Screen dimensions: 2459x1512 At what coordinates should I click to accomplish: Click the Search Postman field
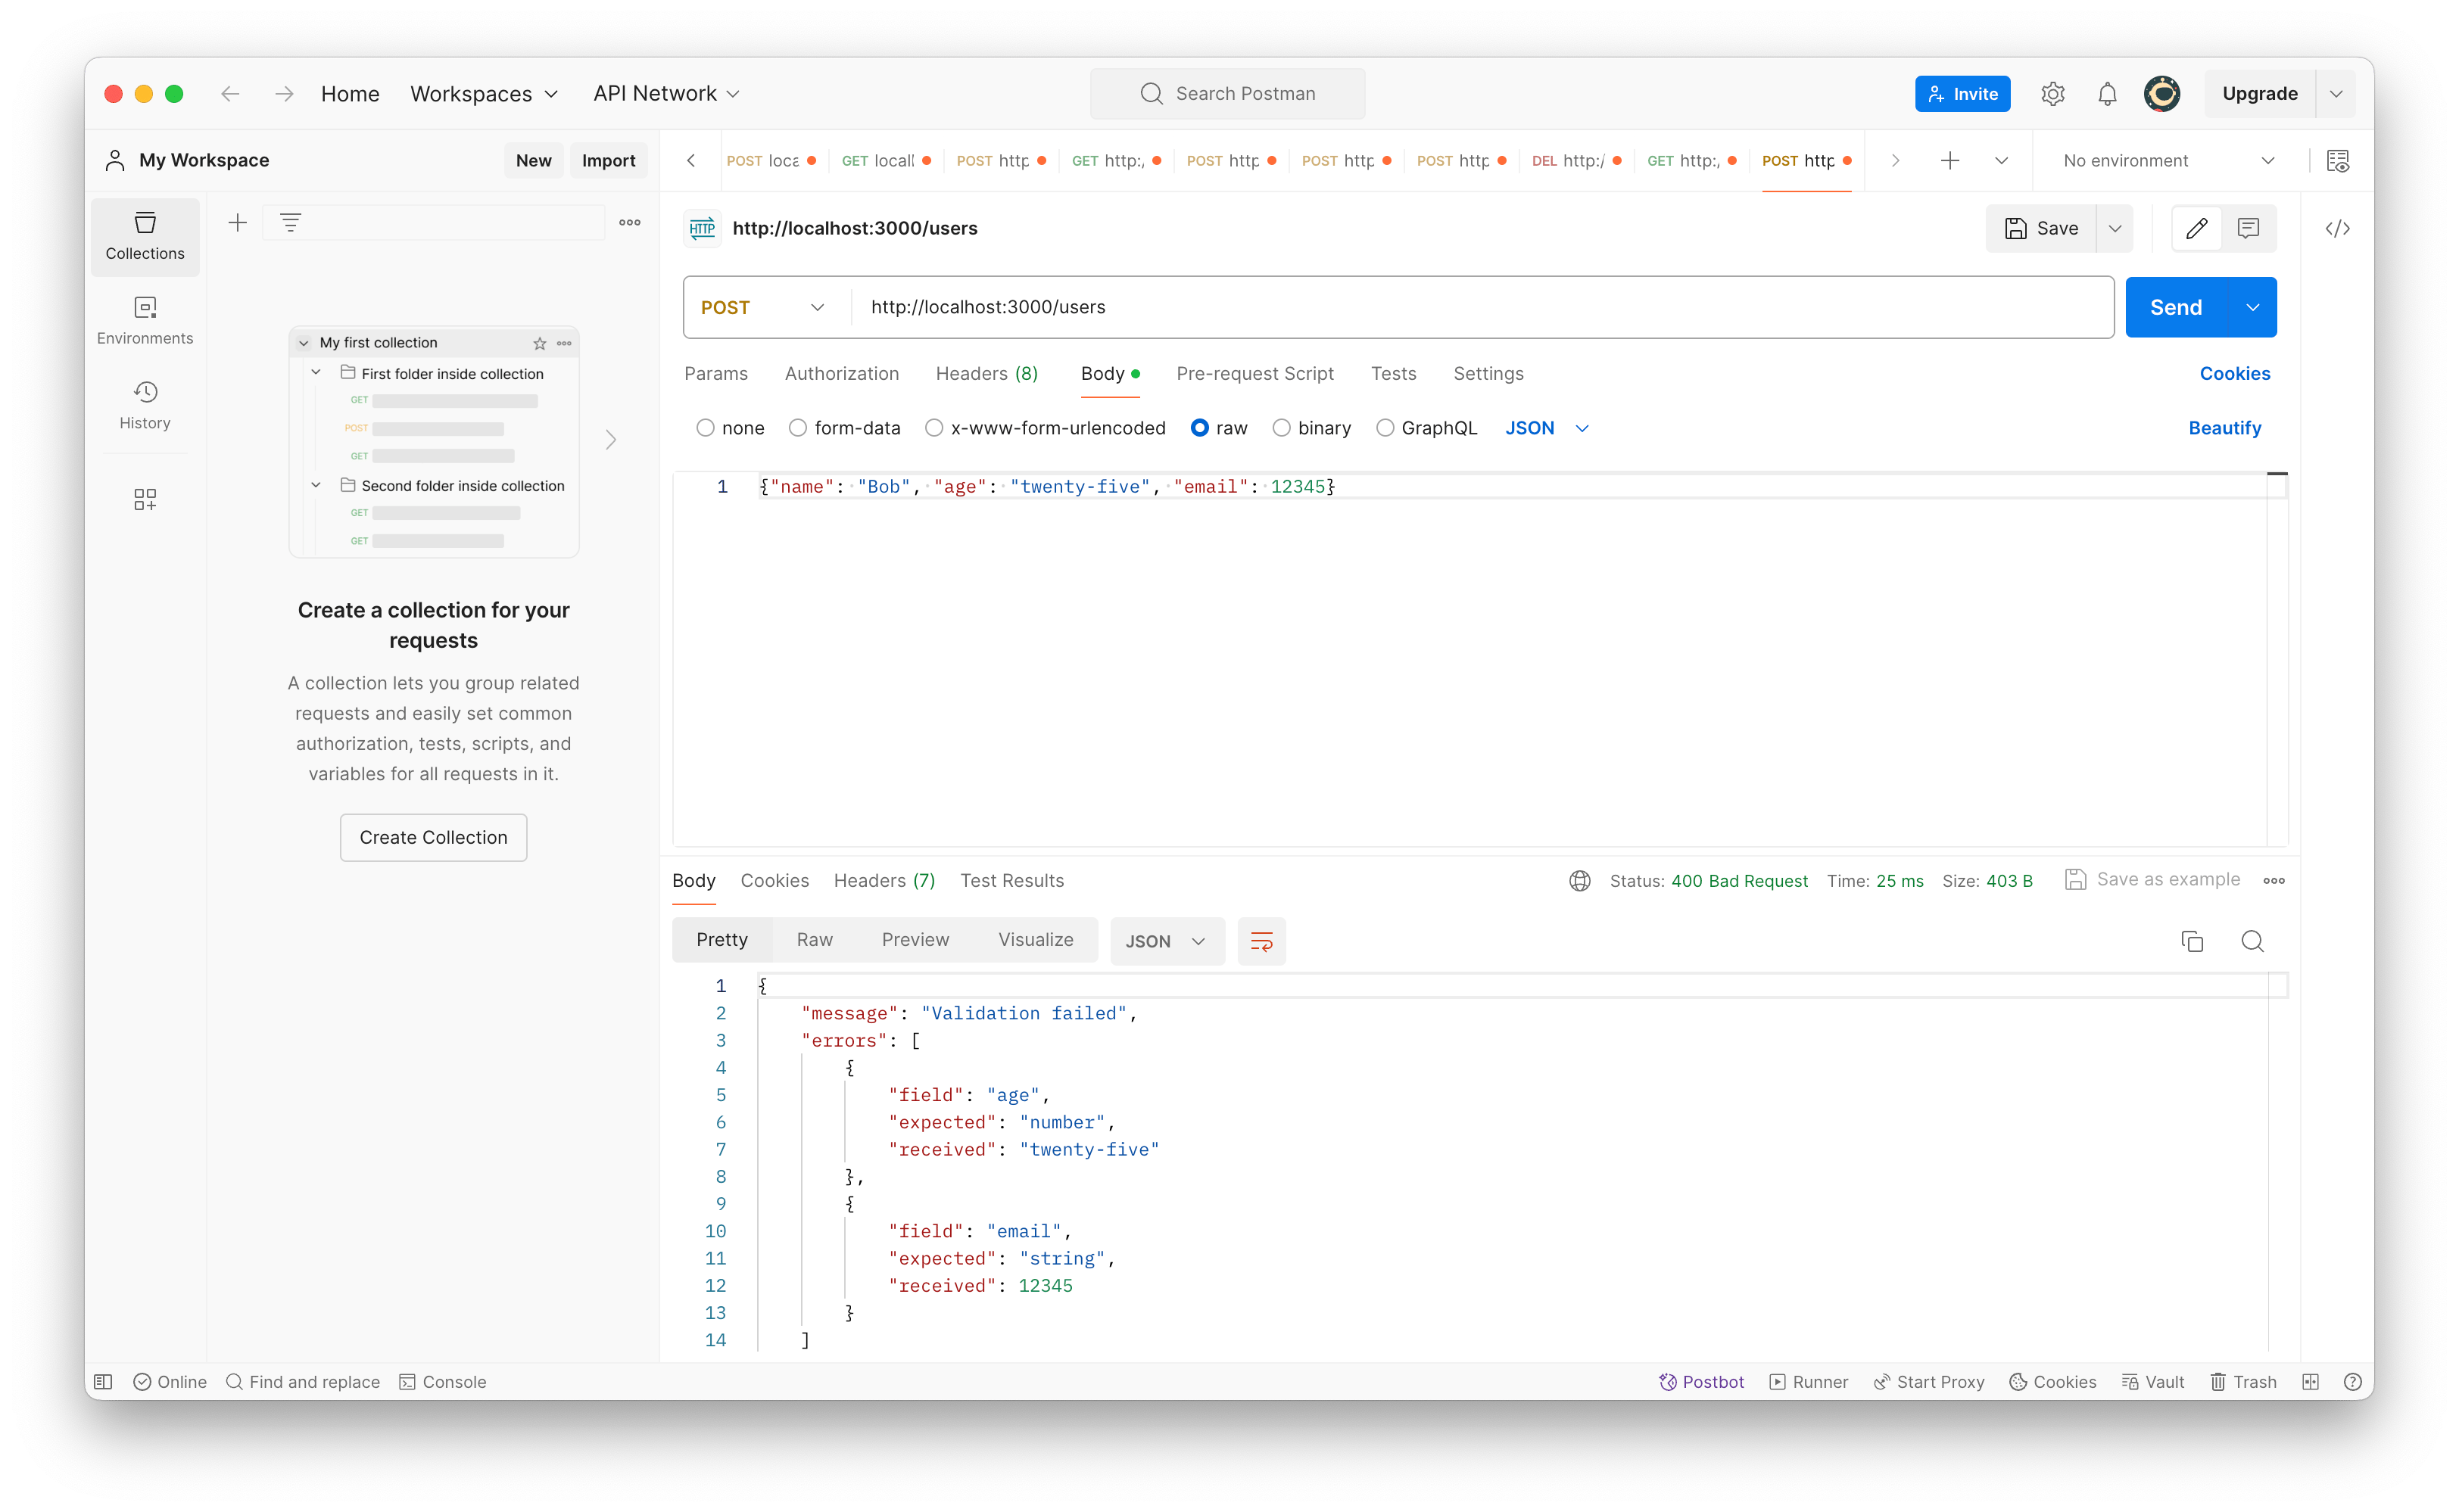[1226, 93]
